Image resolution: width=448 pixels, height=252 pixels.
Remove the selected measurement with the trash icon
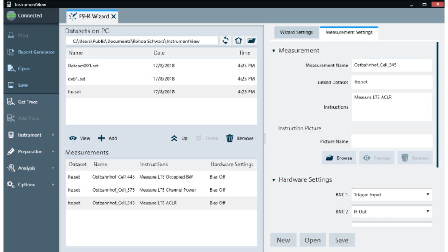230,138
